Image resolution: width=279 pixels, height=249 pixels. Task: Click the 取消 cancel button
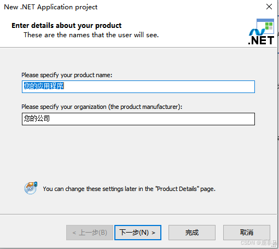[247, 233]
